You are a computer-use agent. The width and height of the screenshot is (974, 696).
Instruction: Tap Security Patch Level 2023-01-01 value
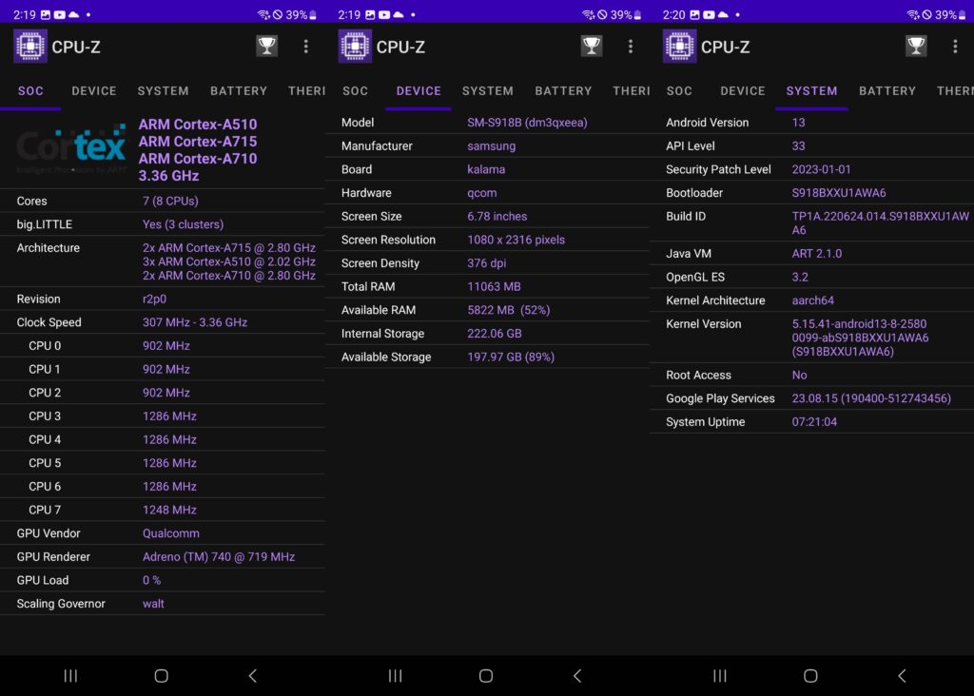point(821,169)
